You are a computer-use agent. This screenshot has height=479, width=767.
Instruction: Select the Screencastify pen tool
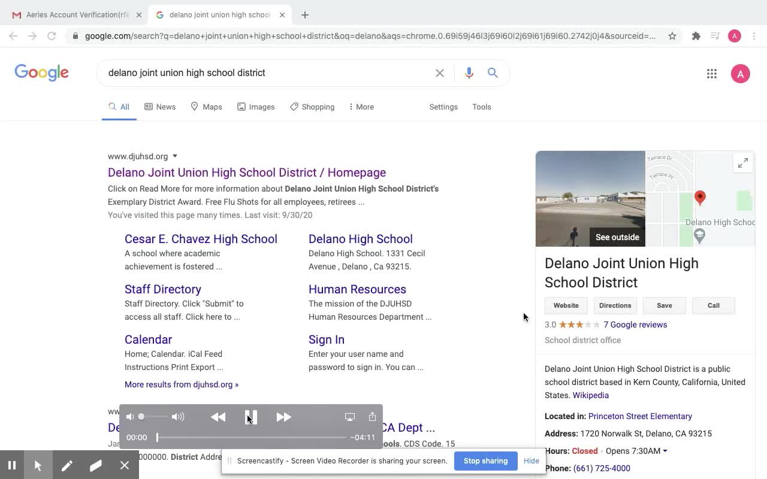point(67,465)
